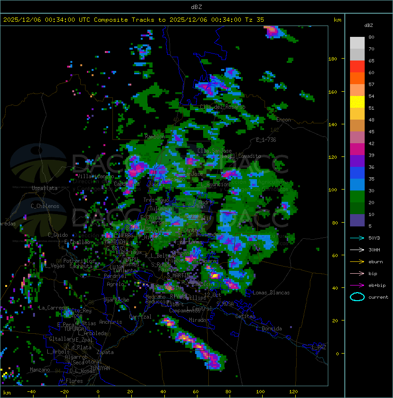This screenshot has width=393, height=398.
Task: Click the 'TUNUYAN' map label
Action: click(100, 368)
